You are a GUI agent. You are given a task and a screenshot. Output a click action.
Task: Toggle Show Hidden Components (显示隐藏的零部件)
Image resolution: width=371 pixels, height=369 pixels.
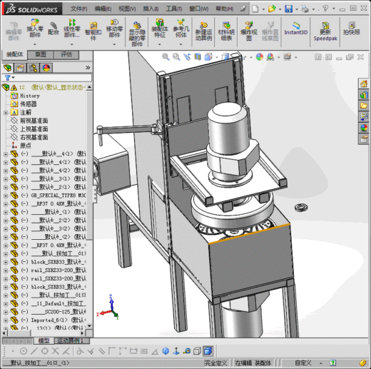pyautogui.click(x=137, y=34)
